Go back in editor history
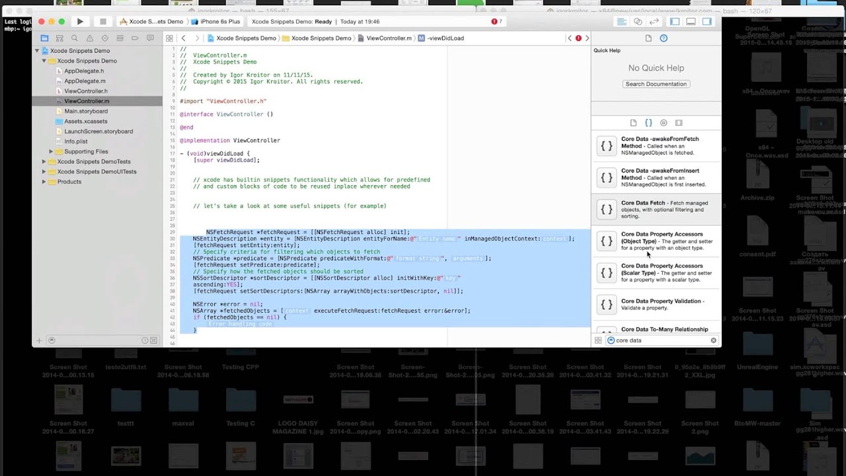Image resolution: width=846 pixels, height=476 pixels. pyautogui.click(x=184, y=38)
